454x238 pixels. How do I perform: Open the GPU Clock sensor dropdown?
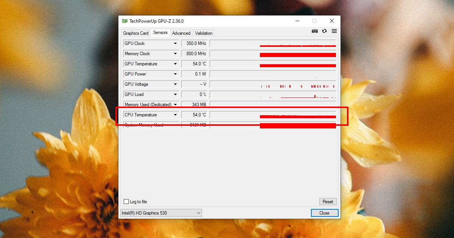click(x=175, y=43)
